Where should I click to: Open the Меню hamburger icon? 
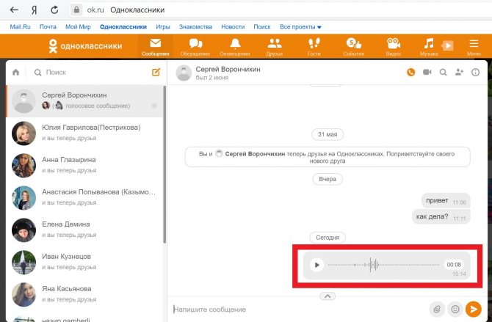click(474, 46)
